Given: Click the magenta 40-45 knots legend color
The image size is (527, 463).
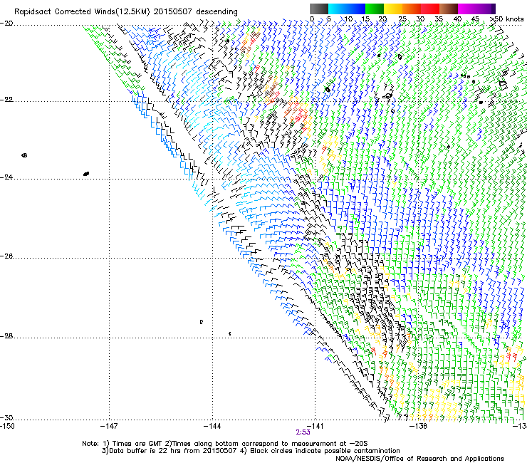Looking at the screenshot, I should coord(467,9).
